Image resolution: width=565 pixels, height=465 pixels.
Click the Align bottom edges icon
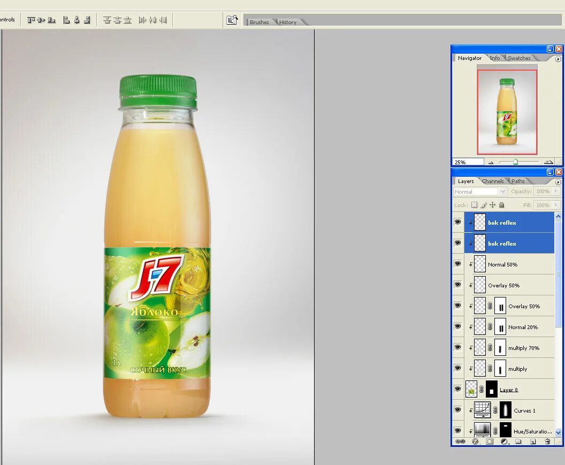click(51, 20)
